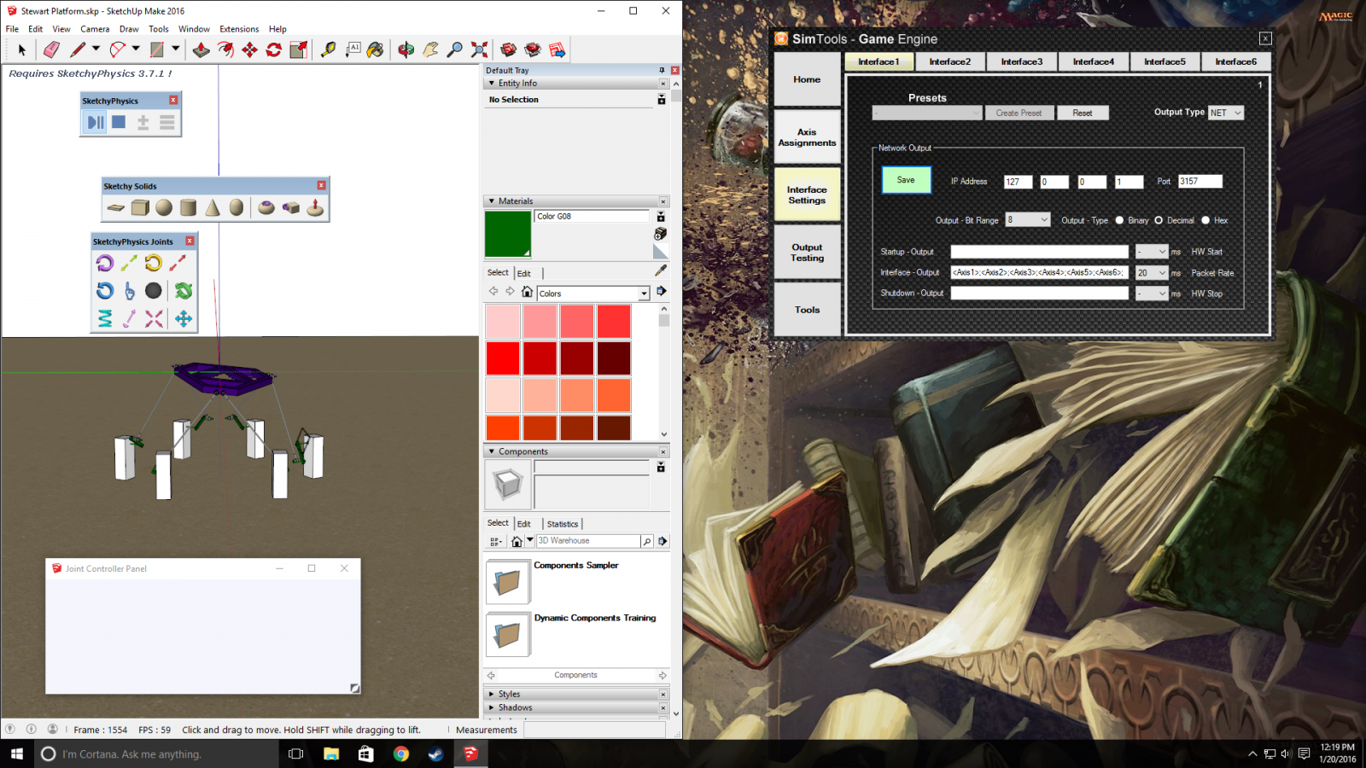Collapse the Materials panel

pos(492,201)
